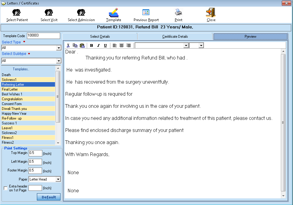Click the Letters / Certificates title bar icon
This screenshot has width=293, height=205.
pos(4,3)
